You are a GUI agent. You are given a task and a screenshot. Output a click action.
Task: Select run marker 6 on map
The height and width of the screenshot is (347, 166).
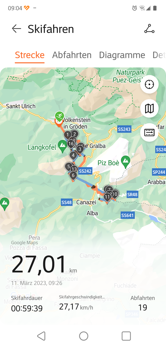tap(73, 176)
